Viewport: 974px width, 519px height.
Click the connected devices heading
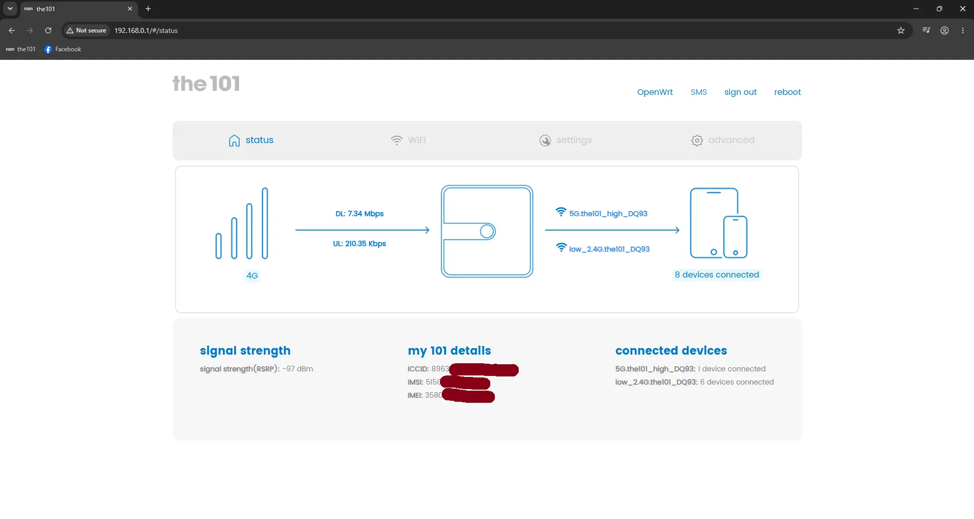(x=671, y=351)
